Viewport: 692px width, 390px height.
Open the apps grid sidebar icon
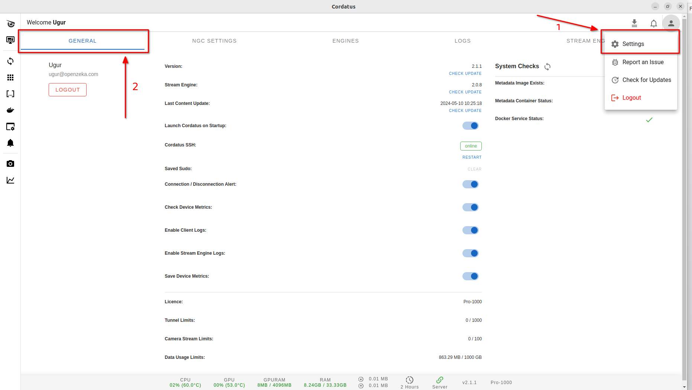pyautogui.click(x=10, y=77)
